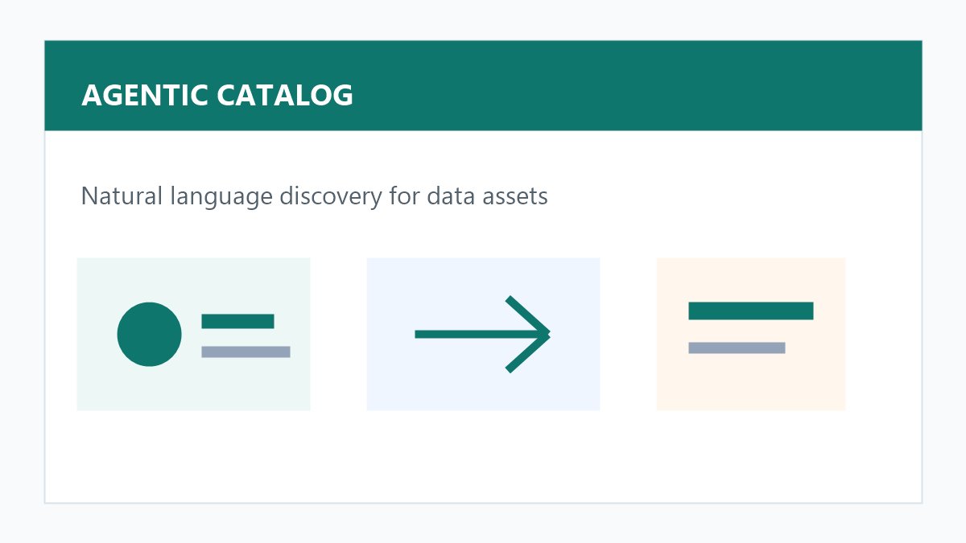Click empty white panel area below the cards
The width and height of the screenshot is (966, 543).
pos(483,456)
